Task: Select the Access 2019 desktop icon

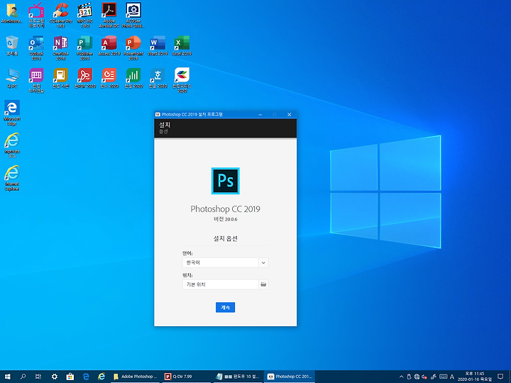Action: 109,46
